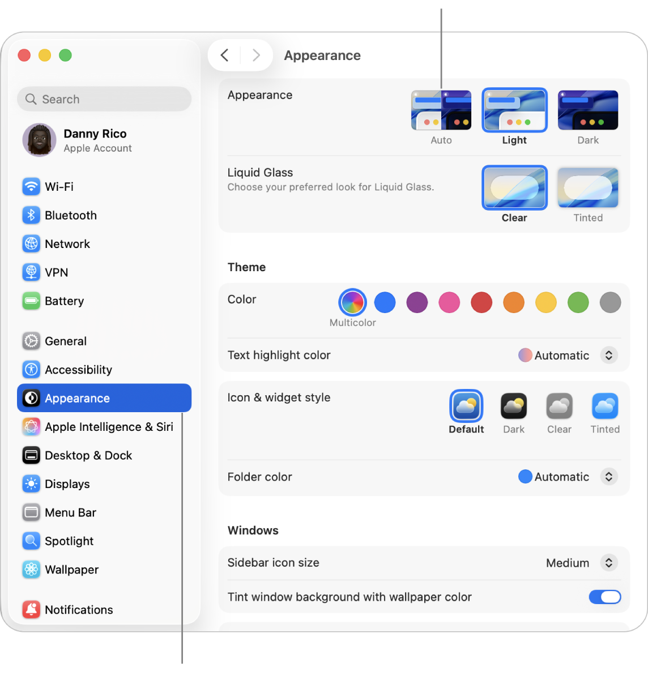Click the Search magnifying glass icon

31,99
